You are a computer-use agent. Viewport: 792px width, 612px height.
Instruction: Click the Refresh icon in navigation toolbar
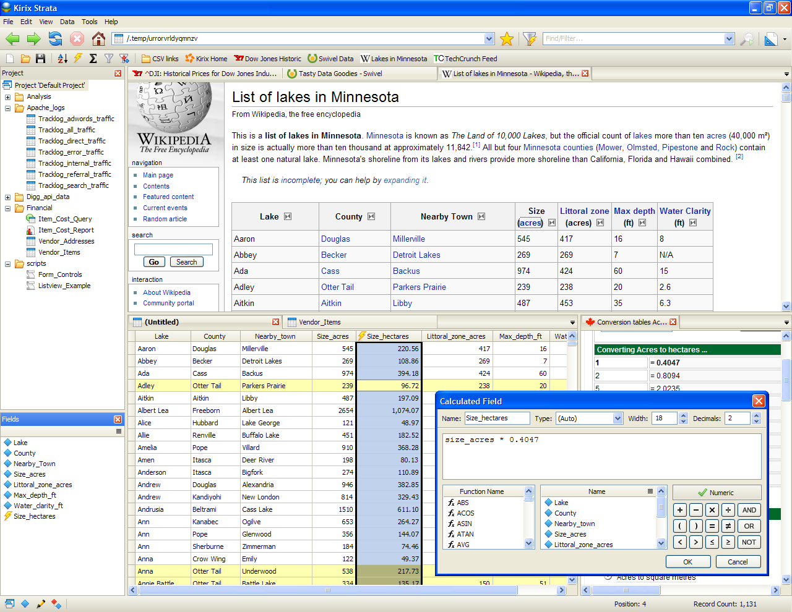click(56, 39)
